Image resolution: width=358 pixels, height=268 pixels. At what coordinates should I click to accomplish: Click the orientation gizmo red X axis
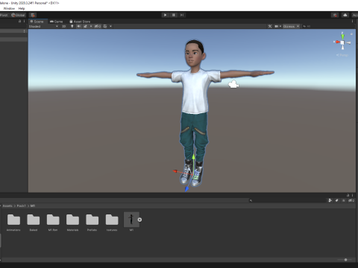337,42
